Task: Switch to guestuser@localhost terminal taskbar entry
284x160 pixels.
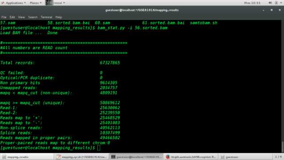Action: [136, 157]
